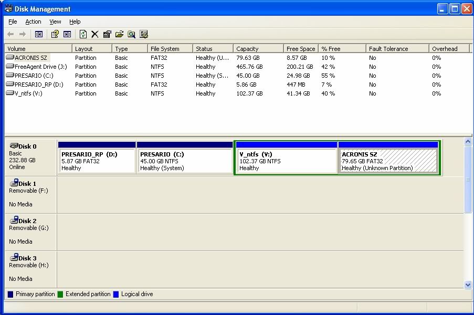This screenshot has width=474, height=315.
Task: Open the File menu
Action: tap(13, 22)
